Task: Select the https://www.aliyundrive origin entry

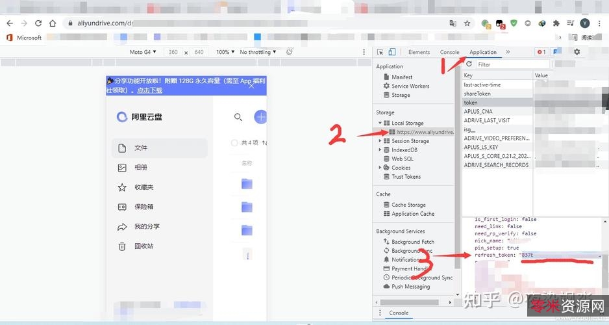Action: click(x=422, y=132)
